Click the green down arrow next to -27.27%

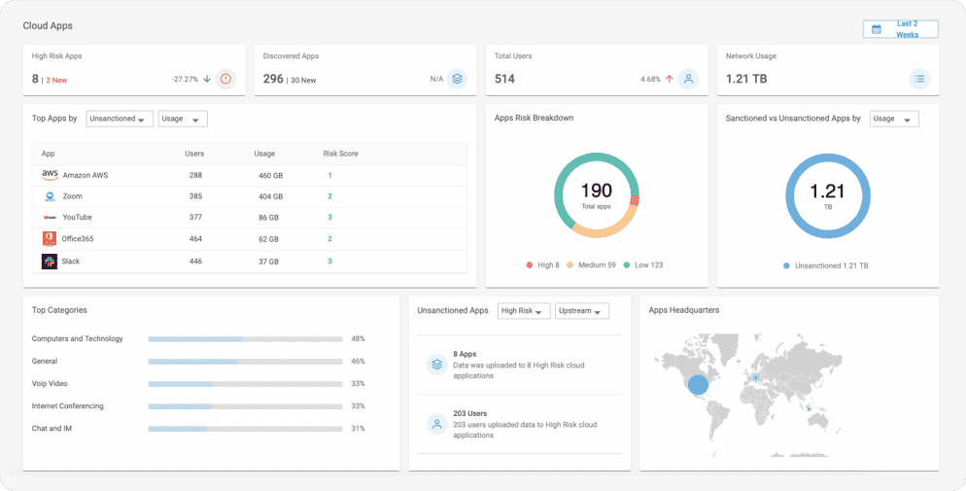pos(207,79)
